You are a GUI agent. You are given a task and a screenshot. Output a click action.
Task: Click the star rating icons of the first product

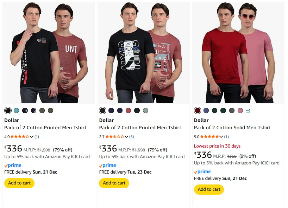point(20,137)
